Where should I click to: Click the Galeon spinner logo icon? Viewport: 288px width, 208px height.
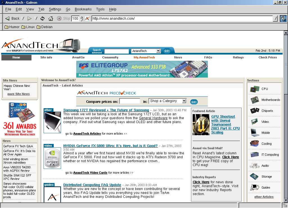(283, 18)
